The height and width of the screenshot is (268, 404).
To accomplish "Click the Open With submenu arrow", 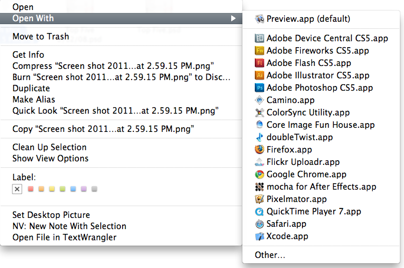I will (233, 18).
